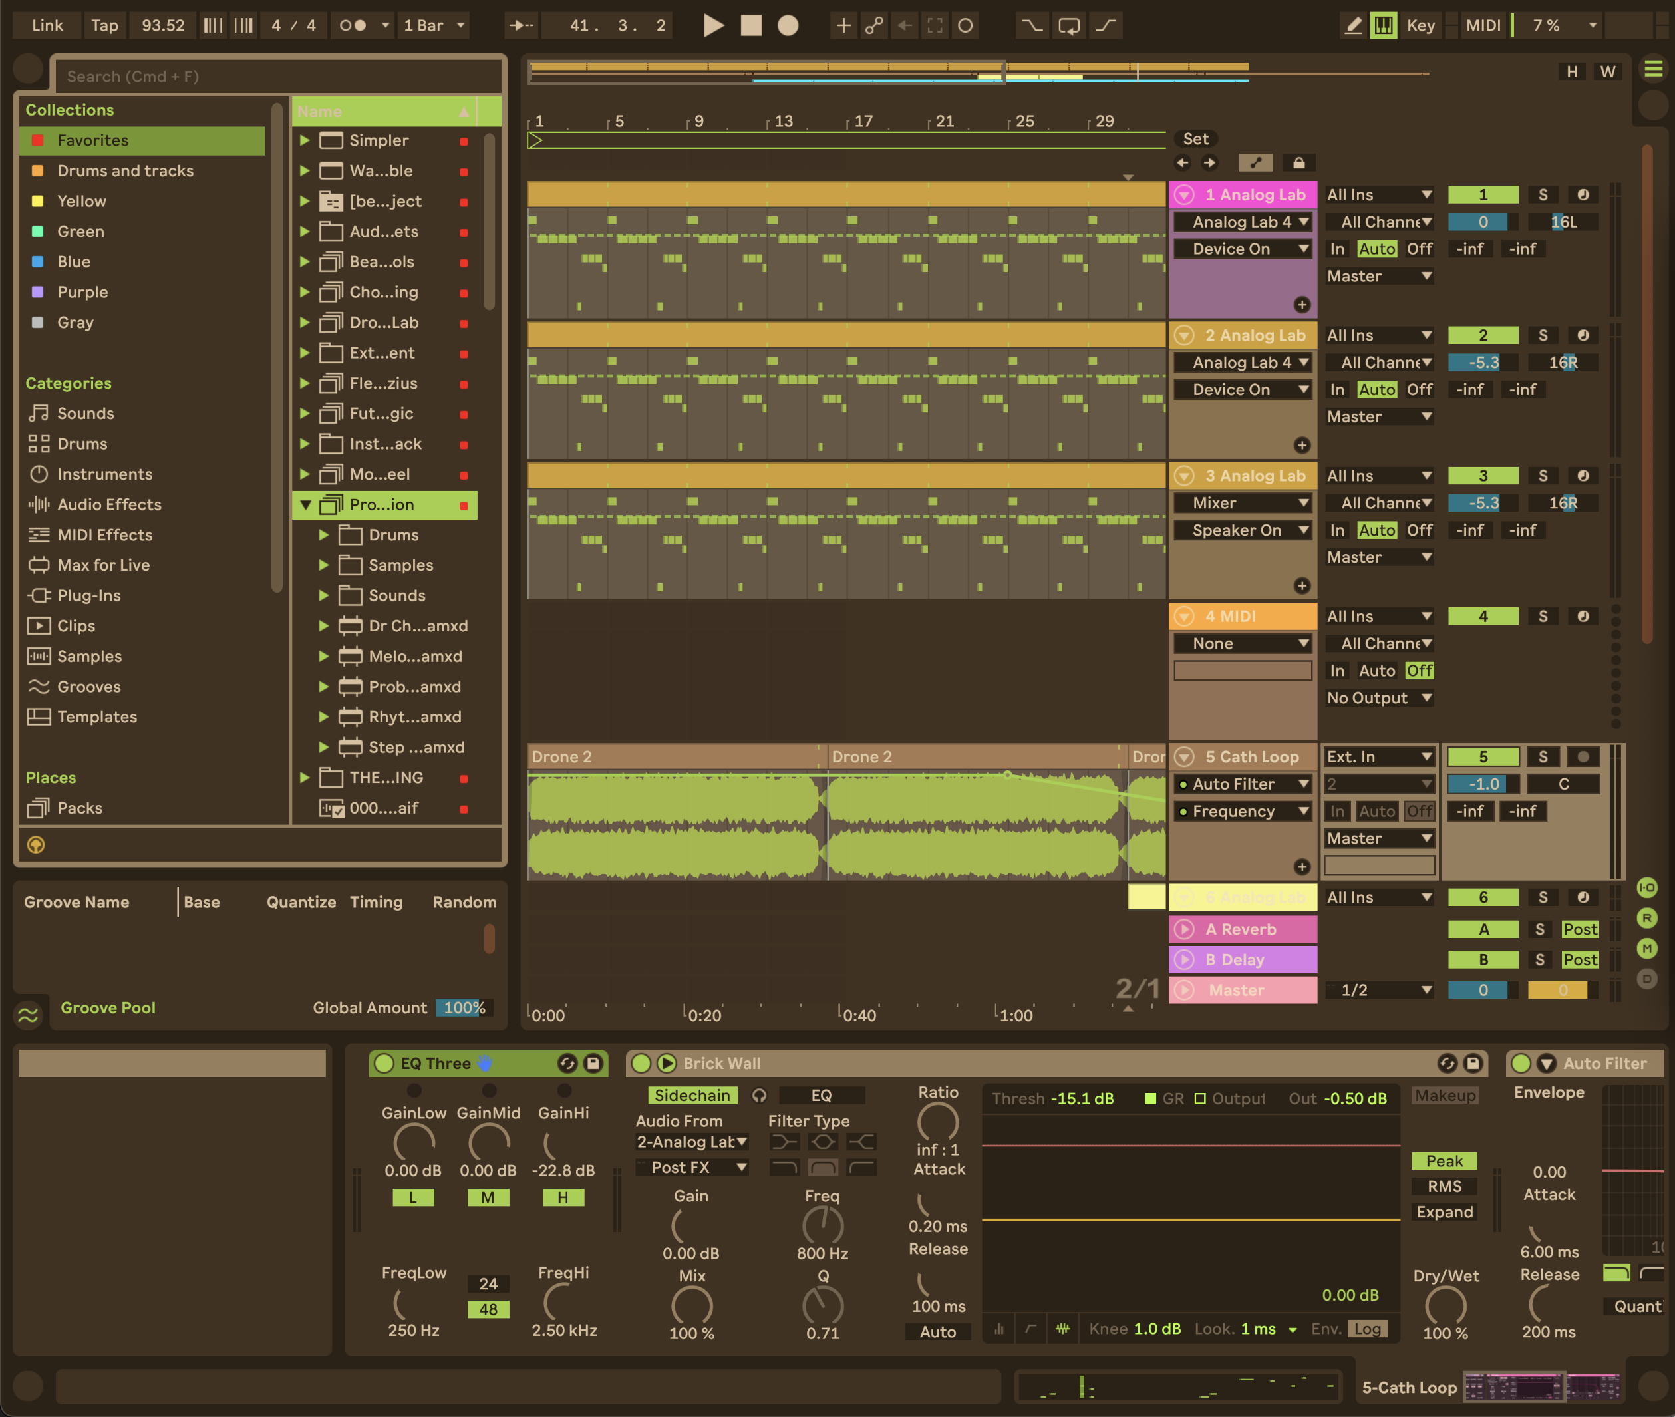Solo track 2 Analog Lab
The height and width of the screenshot is (1417, 1675).
tap(1542, 335)
